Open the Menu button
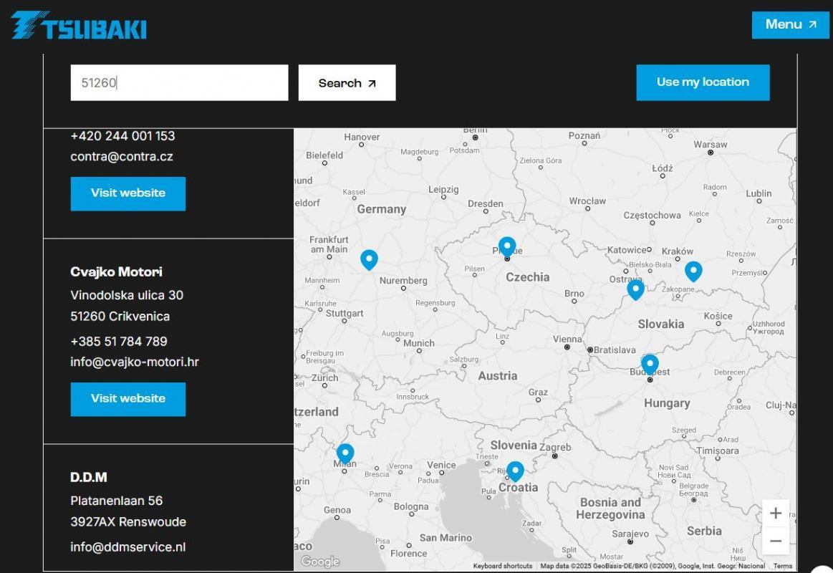The width and height of the screenshot is (833, 573). [790, 25]
